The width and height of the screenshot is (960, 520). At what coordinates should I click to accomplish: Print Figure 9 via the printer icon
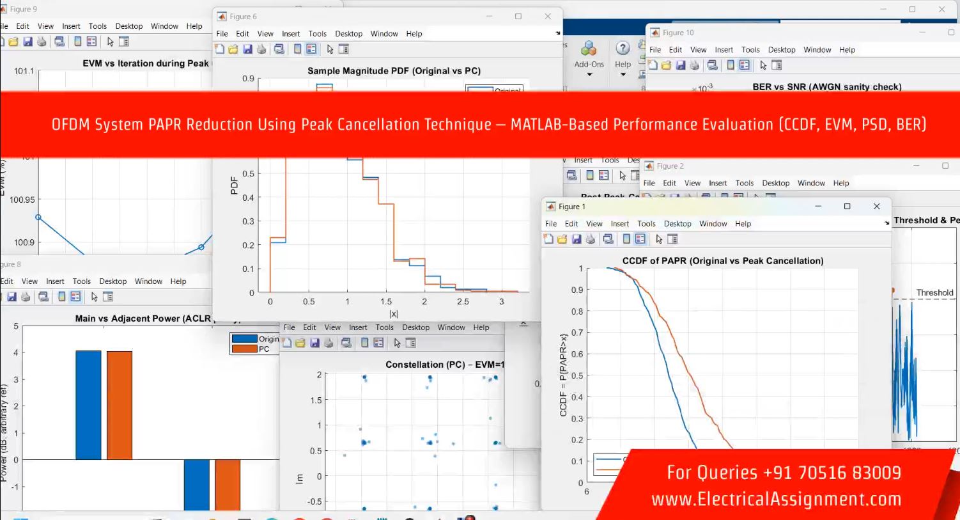[x=42, y=42]
